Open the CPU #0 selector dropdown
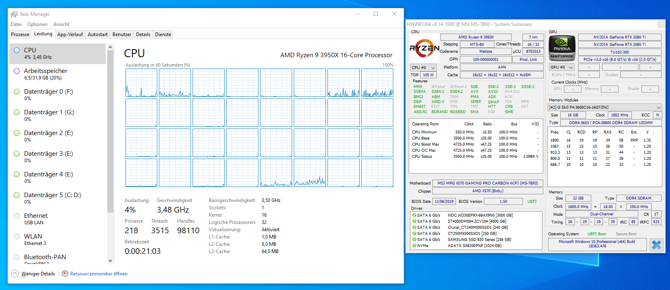 (423, 67)
